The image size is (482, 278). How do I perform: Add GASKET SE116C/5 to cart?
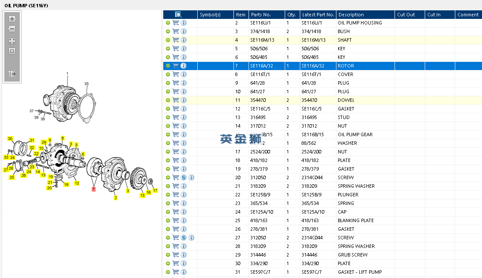tap(176, 109)
